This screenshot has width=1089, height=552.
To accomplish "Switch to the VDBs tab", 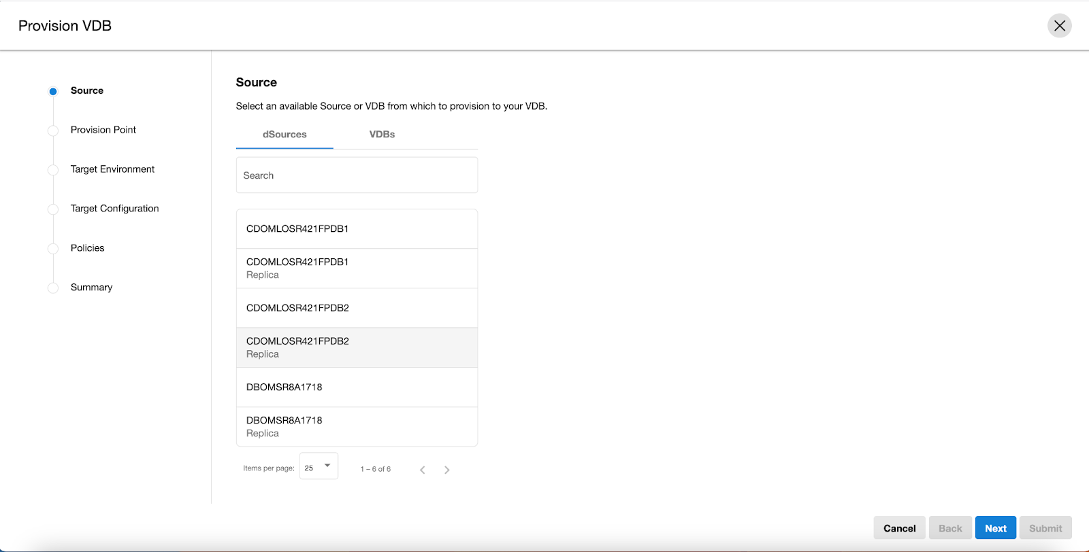I will coord(382,135).
